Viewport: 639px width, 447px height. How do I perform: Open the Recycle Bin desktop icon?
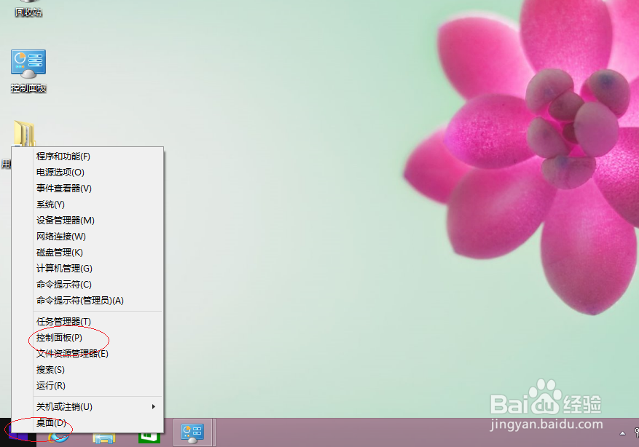click(27, 7)
